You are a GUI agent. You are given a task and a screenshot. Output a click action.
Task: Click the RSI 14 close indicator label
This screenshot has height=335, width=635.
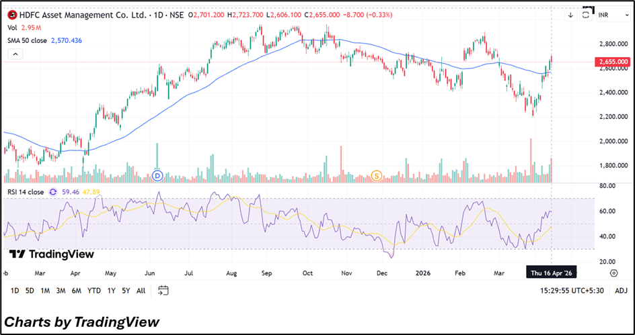coord(26,192)
